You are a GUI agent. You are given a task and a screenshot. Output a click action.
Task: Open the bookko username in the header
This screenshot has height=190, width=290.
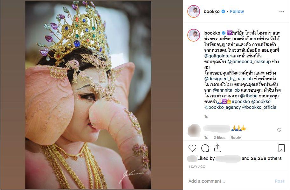pos(212,11)
